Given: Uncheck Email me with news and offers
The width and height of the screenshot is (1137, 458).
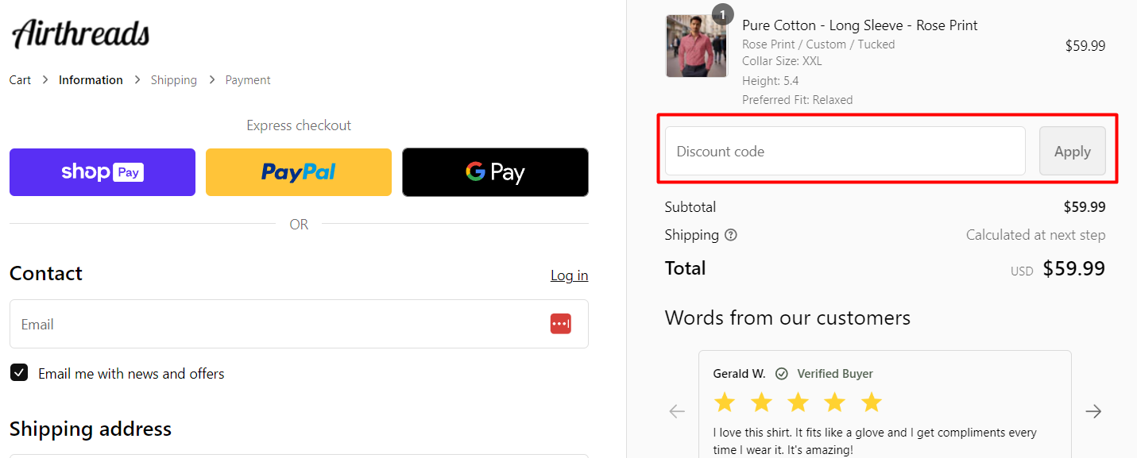Looking at the screenshot, I should click(19, 372).
